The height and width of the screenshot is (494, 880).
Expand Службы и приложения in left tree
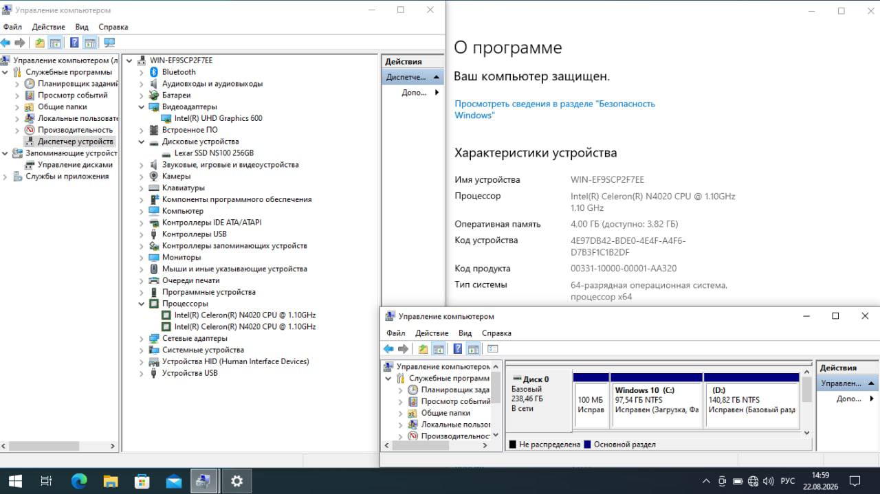5,177
